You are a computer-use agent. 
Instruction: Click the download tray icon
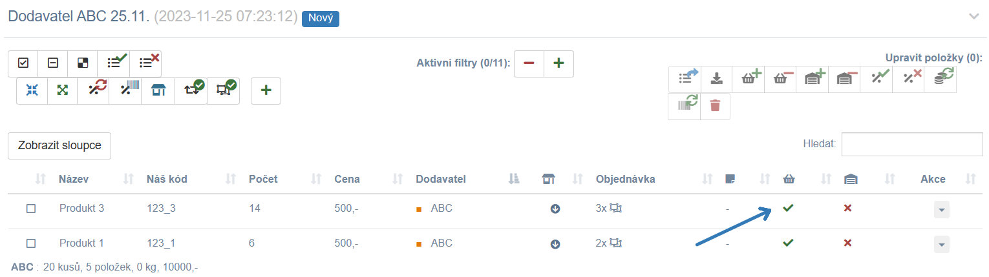[716, 79]
